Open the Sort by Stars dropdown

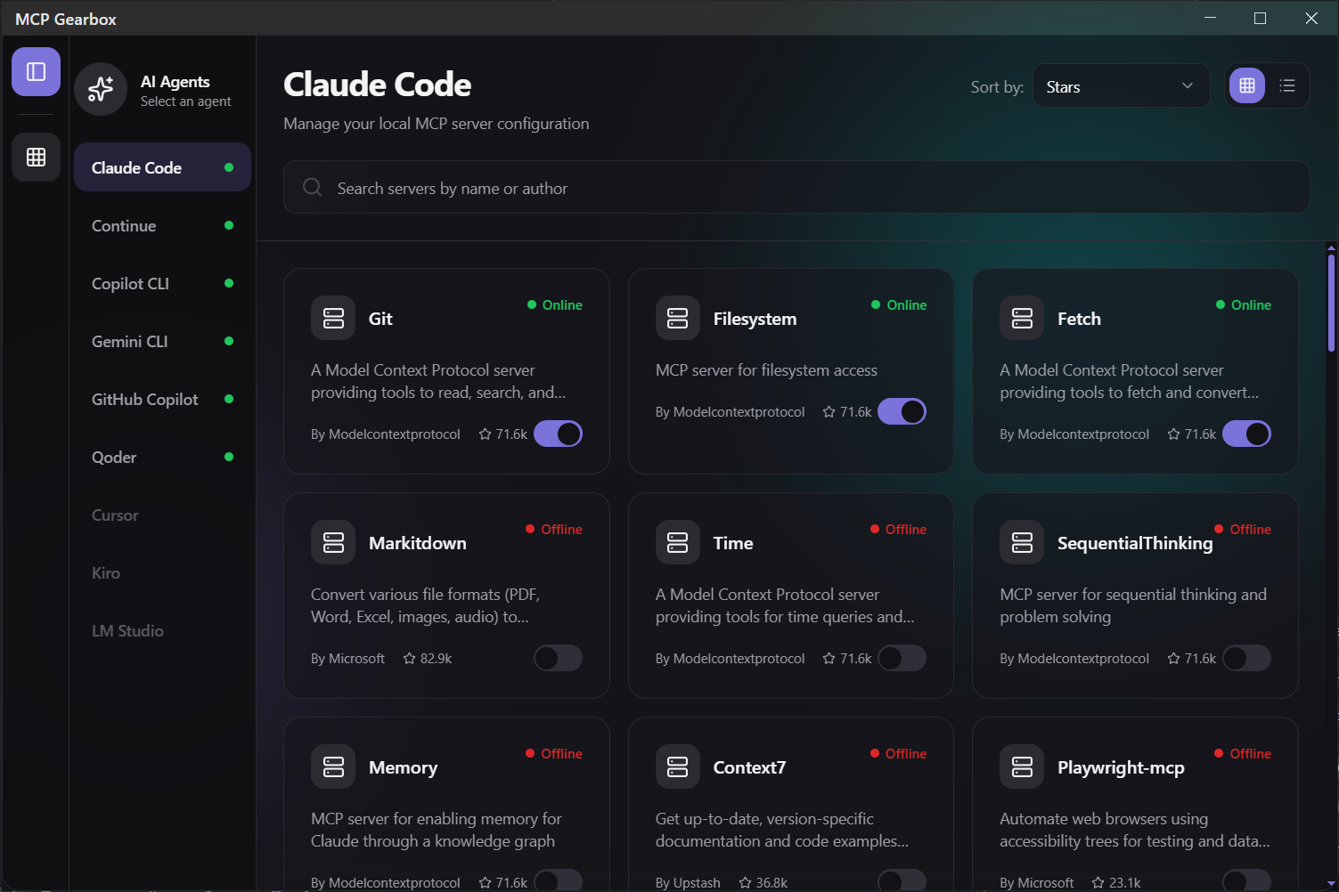pyautogui.click(x=1121, y=86)
